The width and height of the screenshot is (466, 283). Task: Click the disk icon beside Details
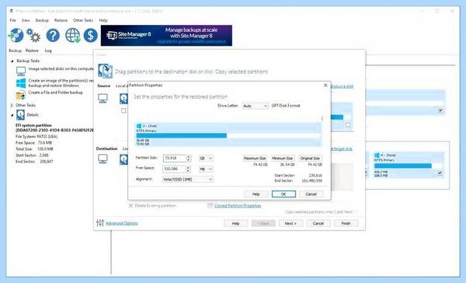click(20, 115)
